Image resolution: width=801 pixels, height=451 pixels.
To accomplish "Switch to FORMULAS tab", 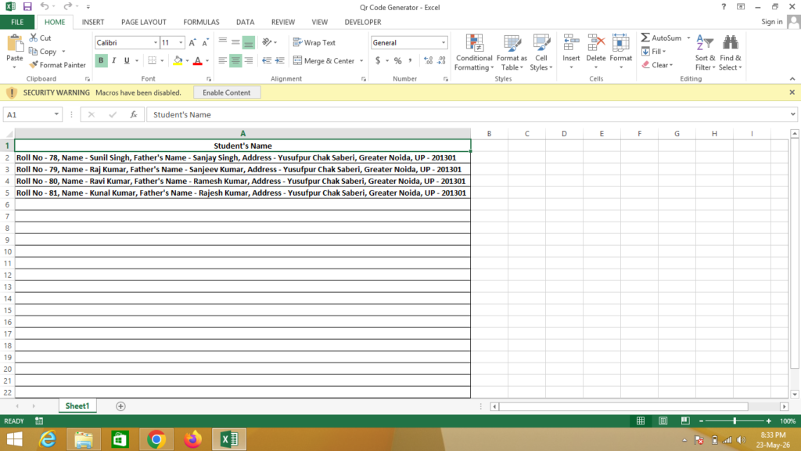I will click(x=201, y=22).
